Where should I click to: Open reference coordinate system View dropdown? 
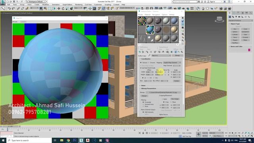coord(78,8)
